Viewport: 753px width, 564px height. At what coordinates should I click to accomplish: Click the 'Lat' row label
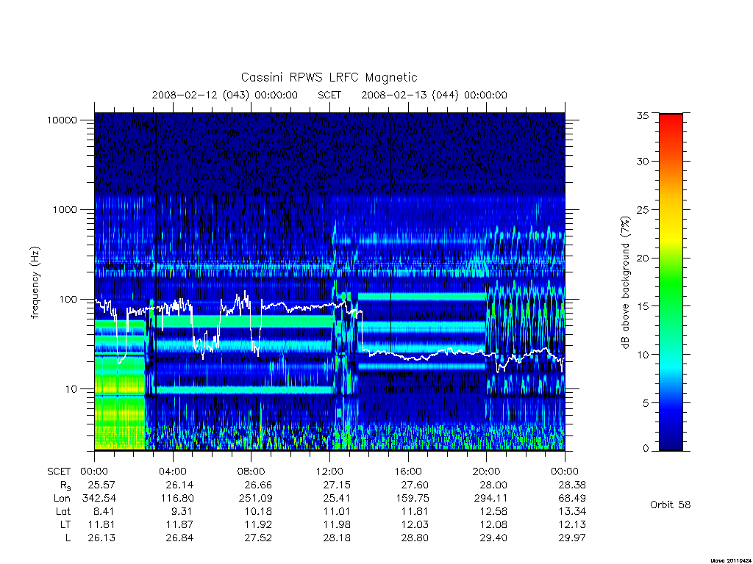63,511
